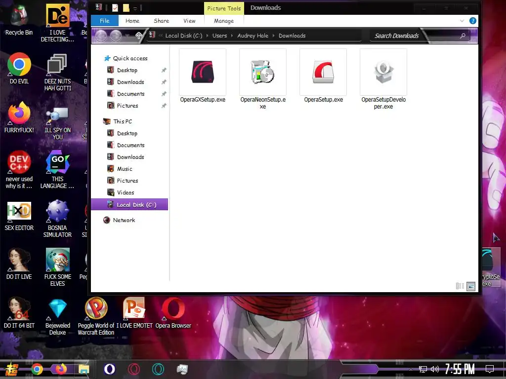Screen dimensions: 506x379
Task: Click the Explorer help question mark icon
Action: click(x=473, y=21)
